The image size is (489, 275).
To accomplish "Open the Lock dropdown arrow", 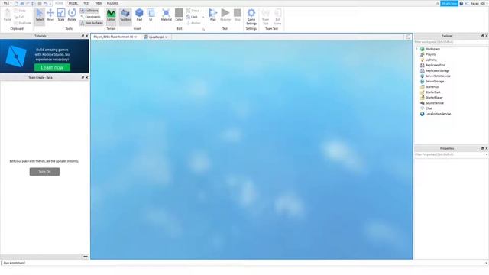I will coord(203,17).
